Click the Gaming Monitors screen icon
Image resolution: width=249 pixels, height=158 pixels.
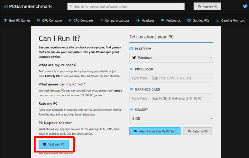point(217,21)
